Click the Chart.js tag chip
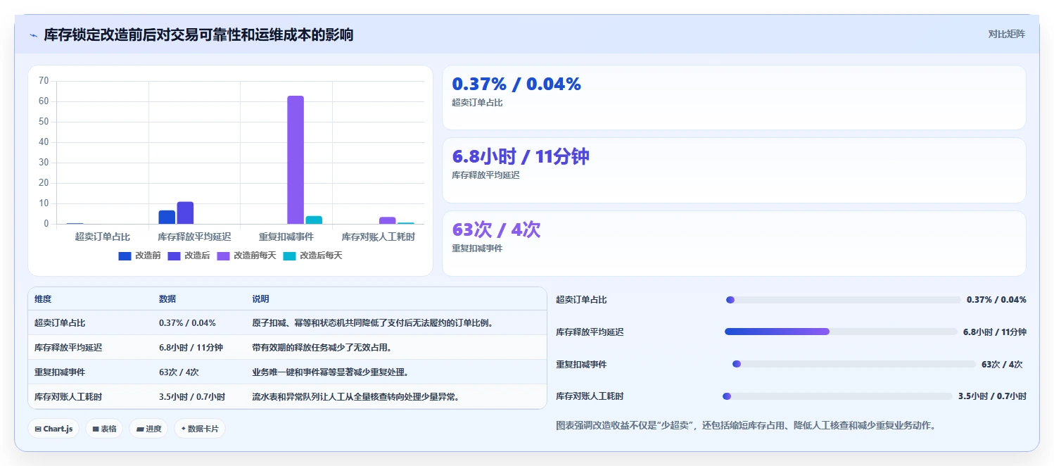This screenshot has height=466, width=1054. pos(53,429)
